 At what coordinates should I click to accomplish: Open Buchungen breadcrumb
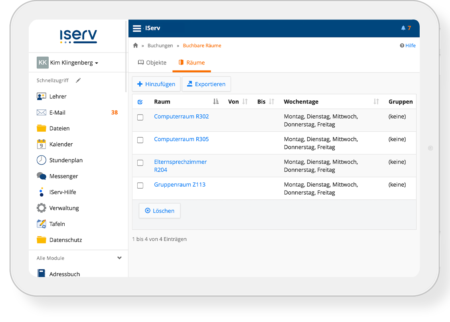(x=160, y=45)
